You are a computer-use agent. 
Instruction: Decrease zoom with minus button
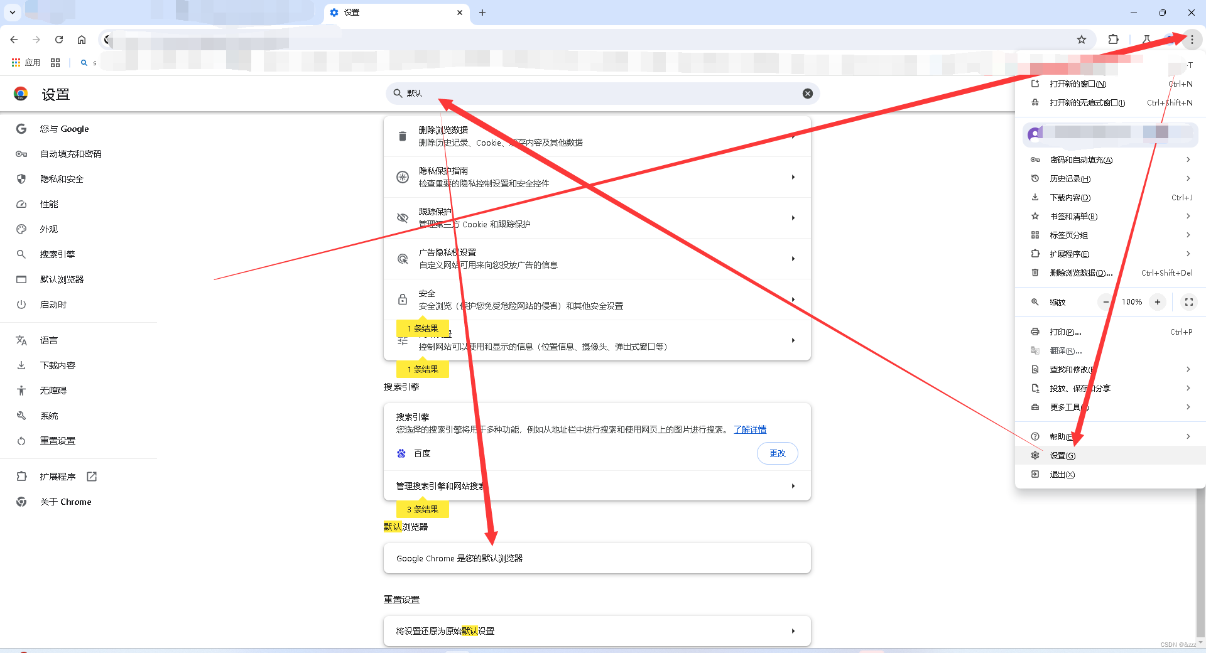tap(1106, 302)
